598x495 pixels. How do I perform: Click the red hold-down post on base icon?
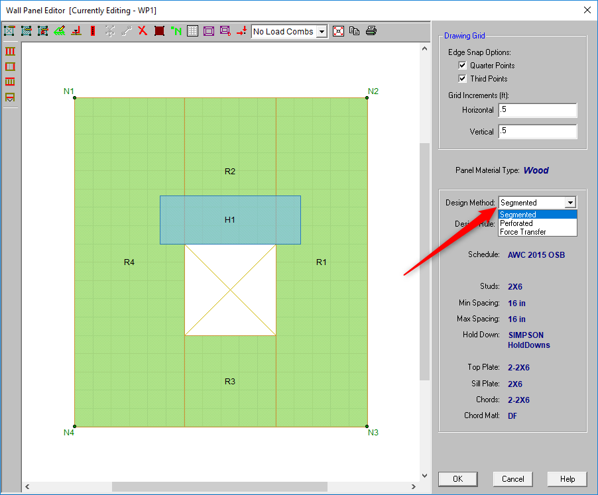(76, 31)
